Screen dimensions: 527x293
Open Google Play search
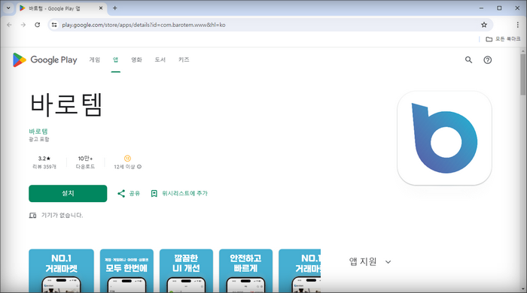click(468, 60)
